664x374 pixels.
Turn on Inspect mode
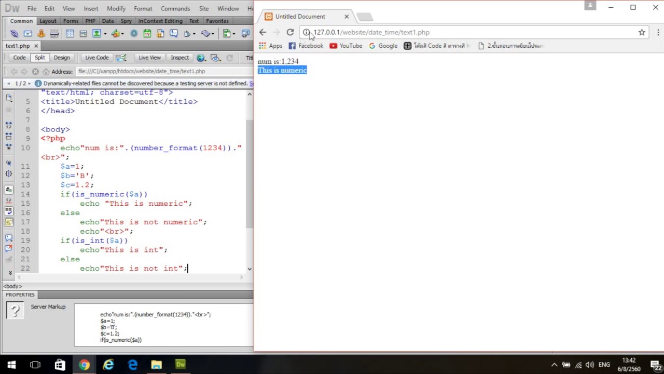(x=179, y=58)
